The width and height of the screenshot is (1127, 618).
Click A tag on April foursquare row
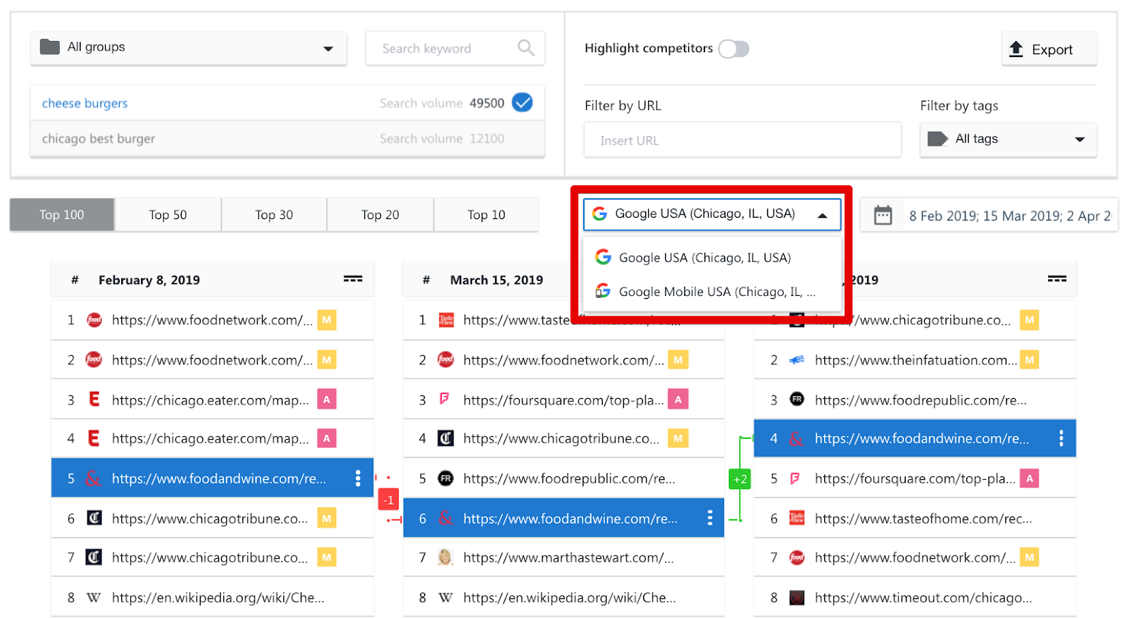click(x=1030, y=478)
